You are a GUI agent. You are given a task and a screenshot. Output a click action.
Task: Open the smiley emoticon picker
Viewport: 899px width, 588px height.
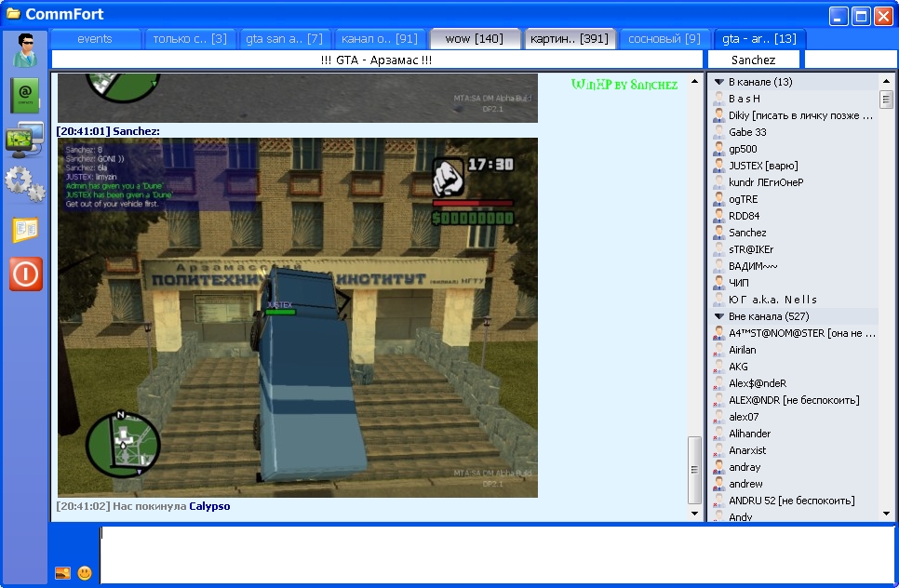pos(85,573)
